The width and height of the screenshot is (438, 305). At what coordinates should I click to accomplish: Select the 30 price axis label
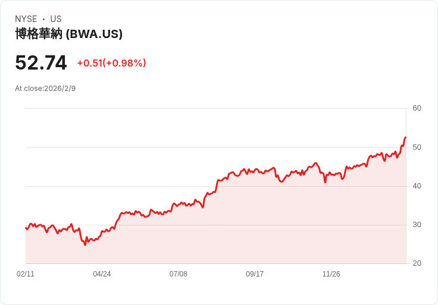(417, 225)
